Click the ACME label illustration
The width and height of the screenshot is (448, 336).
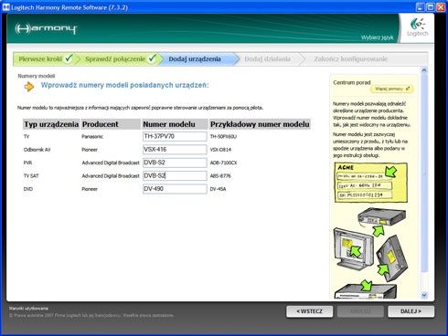371,183
